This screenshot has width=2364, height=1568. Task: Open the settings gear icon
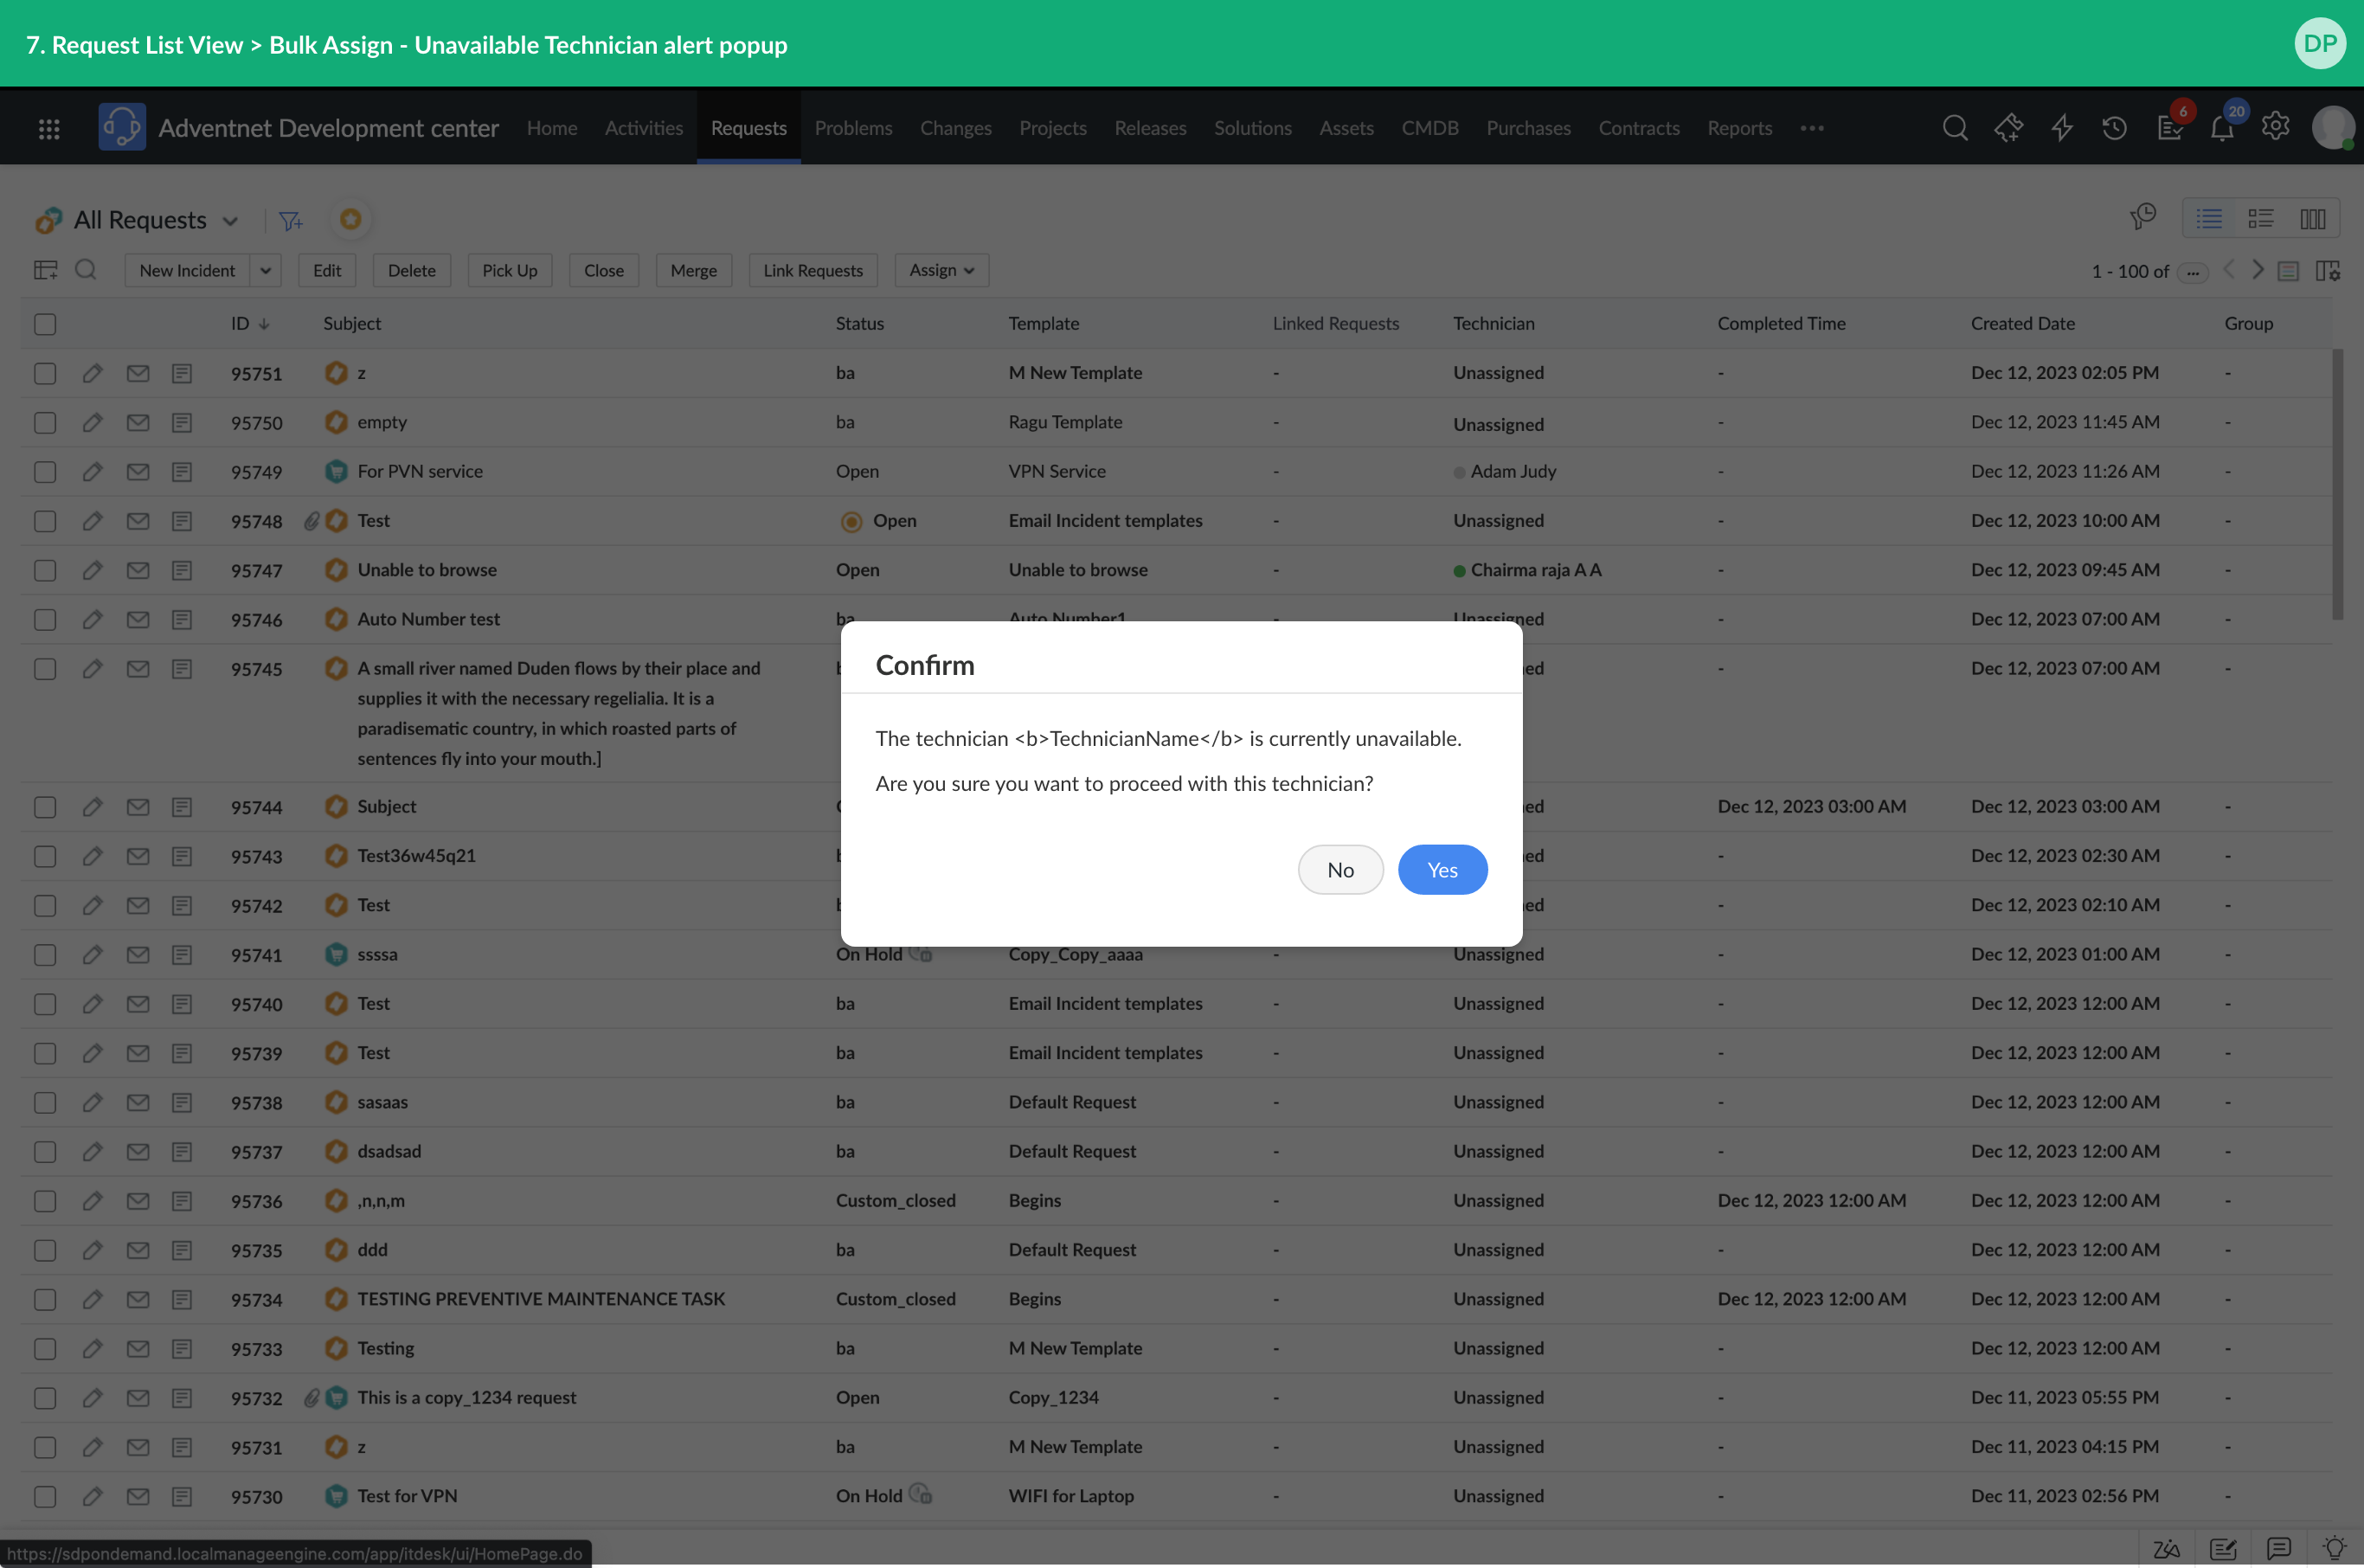click(x=2275, y=127)
